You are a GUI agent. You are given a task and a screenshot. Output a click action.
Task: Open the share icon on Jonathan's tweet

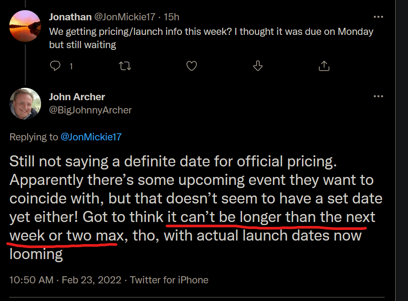(x=324, y=66)
